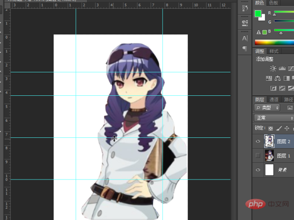Switch to the 通道 tab
The height and width of the screenshot is (220, 294).
click(x=274, y=99)
